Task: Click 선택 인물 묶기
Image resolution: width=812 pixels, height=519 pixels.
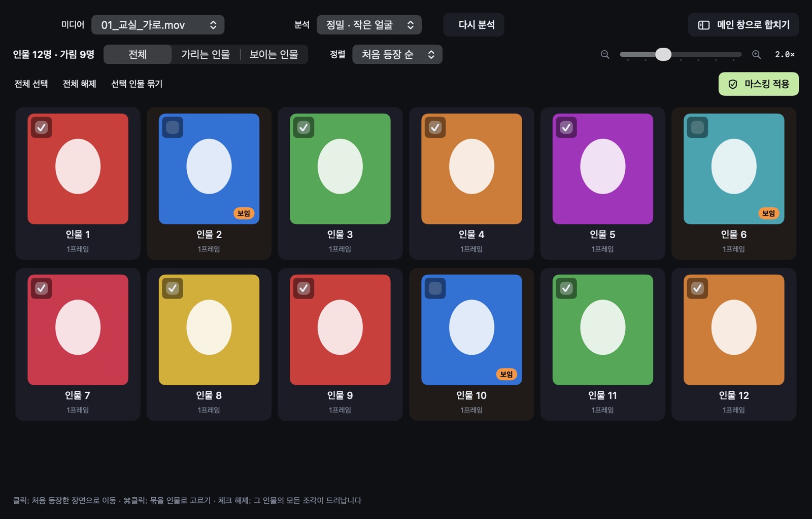Action: [x=137, y=84]
